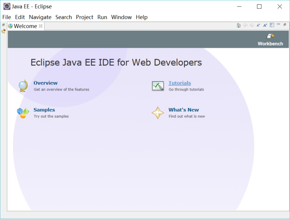Expand the Help menu
The width and height of the screenshot is (290, 219).
141,17
